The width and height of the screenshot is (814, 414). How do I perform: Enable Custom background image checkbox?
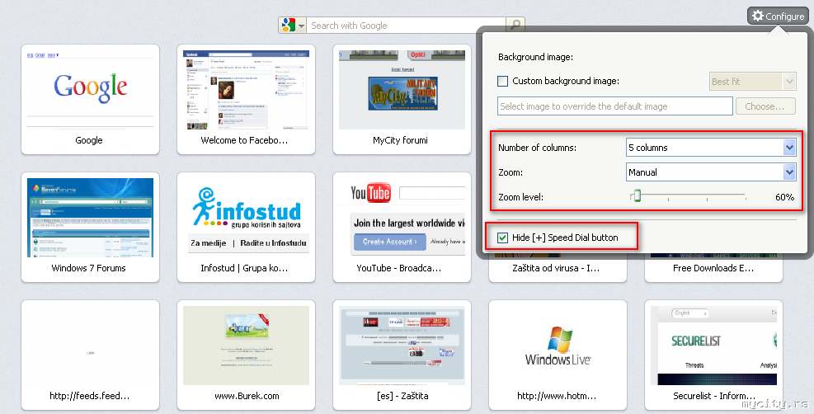[502, 81]
